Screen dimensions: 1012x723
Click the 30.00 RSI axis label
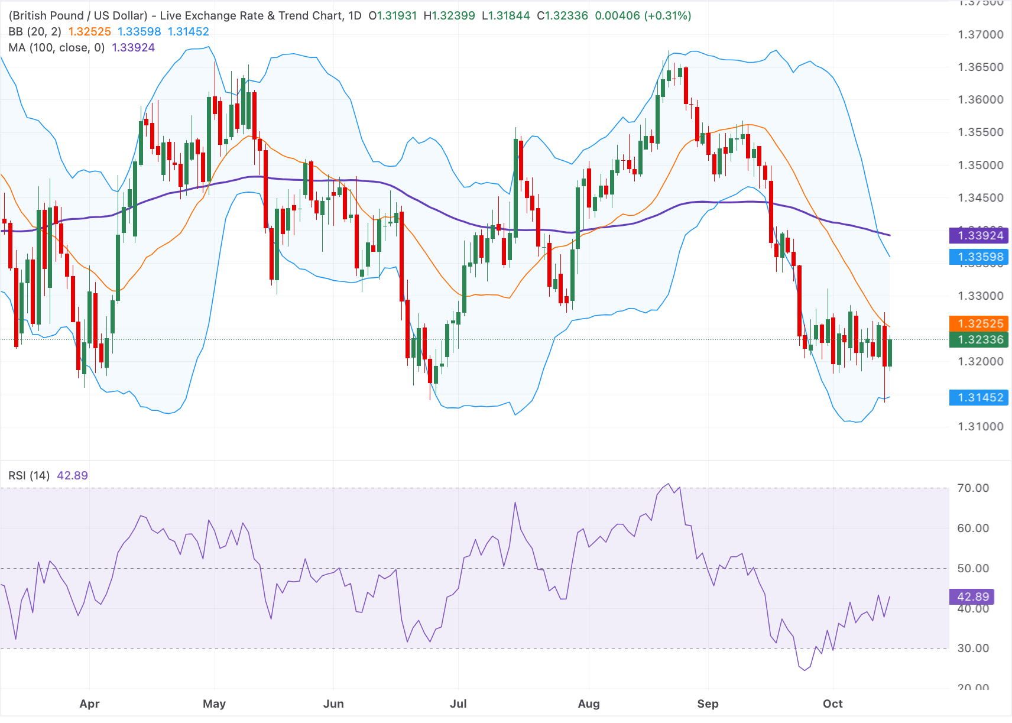coord(973,648)
